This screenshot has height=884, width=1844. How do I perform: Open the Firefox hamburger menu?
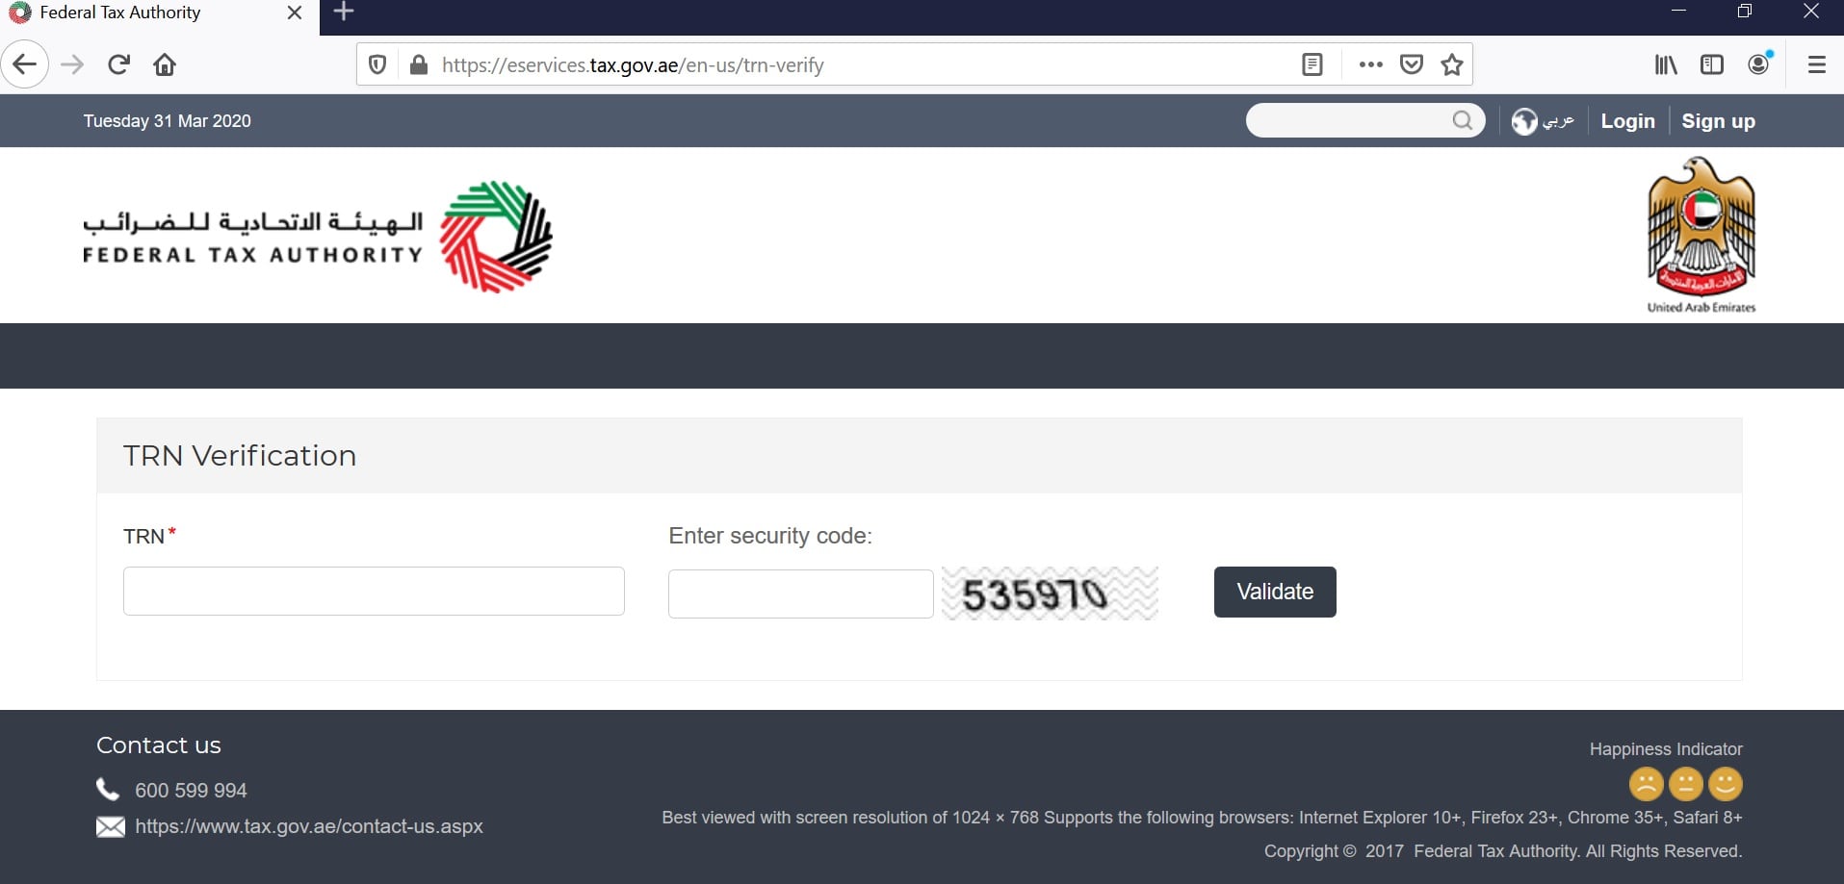click(x=1817, y=64)
